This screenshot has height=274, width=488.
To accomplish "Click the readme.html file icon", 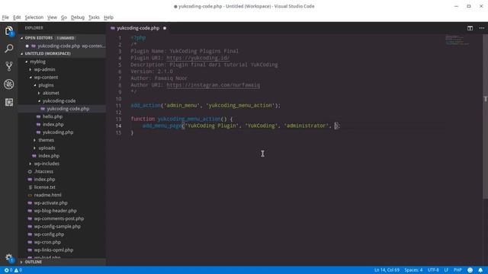I will click(30, 195).
